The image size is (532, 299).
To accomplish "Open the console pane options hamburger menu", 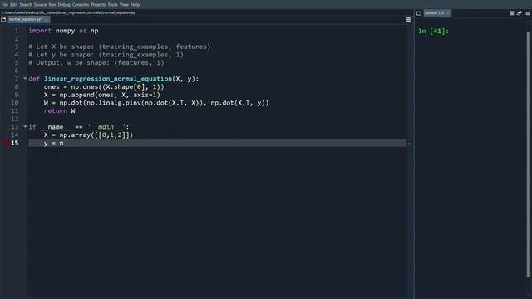I will coord(528,13).
